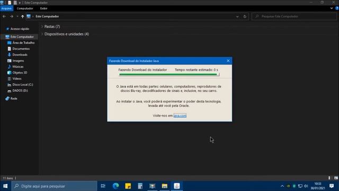Image resolution: width=339 pixels, height=191 pixels.
Task: Close the Java installer download dialog
Action: pos(228,61)
